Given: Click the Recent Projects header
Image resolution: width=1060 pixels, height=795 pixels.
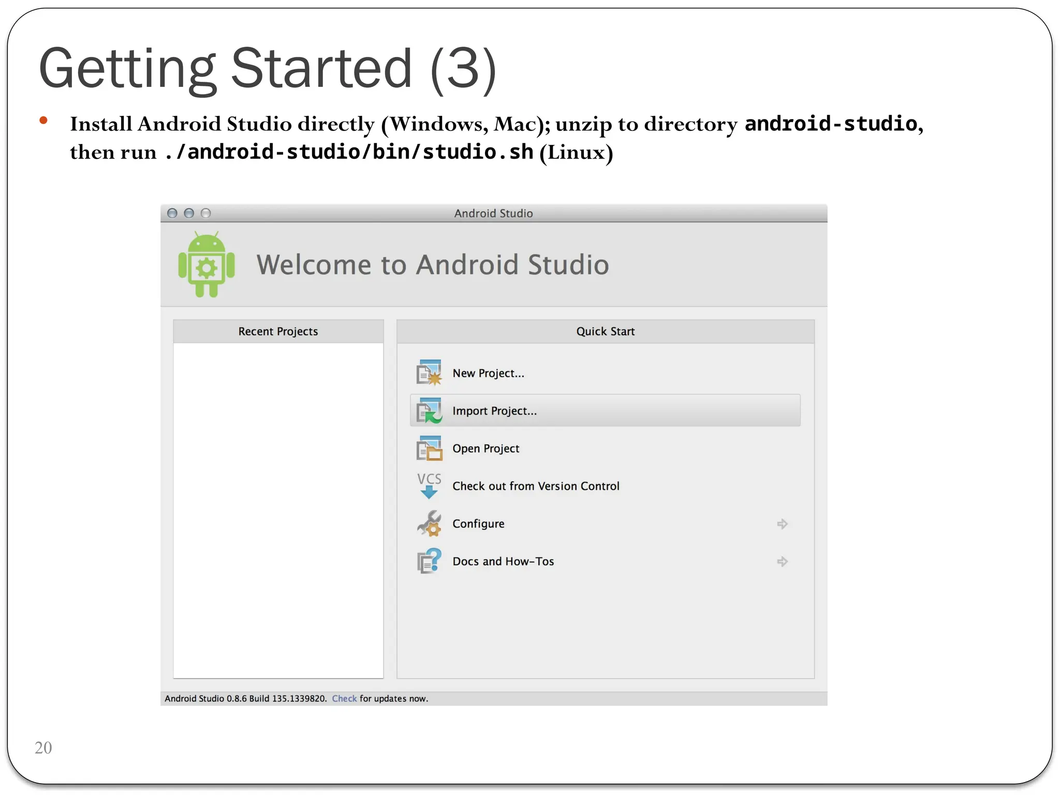Looking at the screenshot, I should point(278,331).
